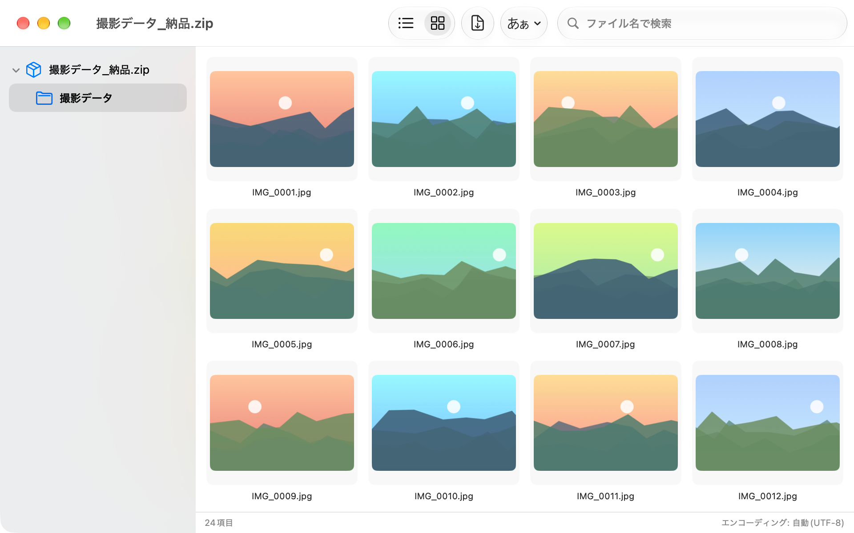Click the ファイル名で検索 search field
Image resolution: width=854 pixels, height=533 pixels.
tap(702, 23)
